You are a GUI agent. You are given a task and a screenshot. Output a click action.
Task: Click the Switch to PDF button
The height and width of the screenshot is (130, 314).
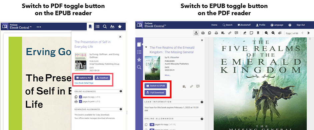[x=84, y=78]
